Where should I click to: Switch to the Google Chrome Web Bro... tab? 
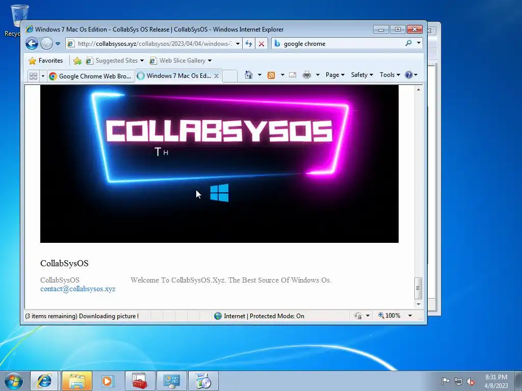[x=90, y=76]
